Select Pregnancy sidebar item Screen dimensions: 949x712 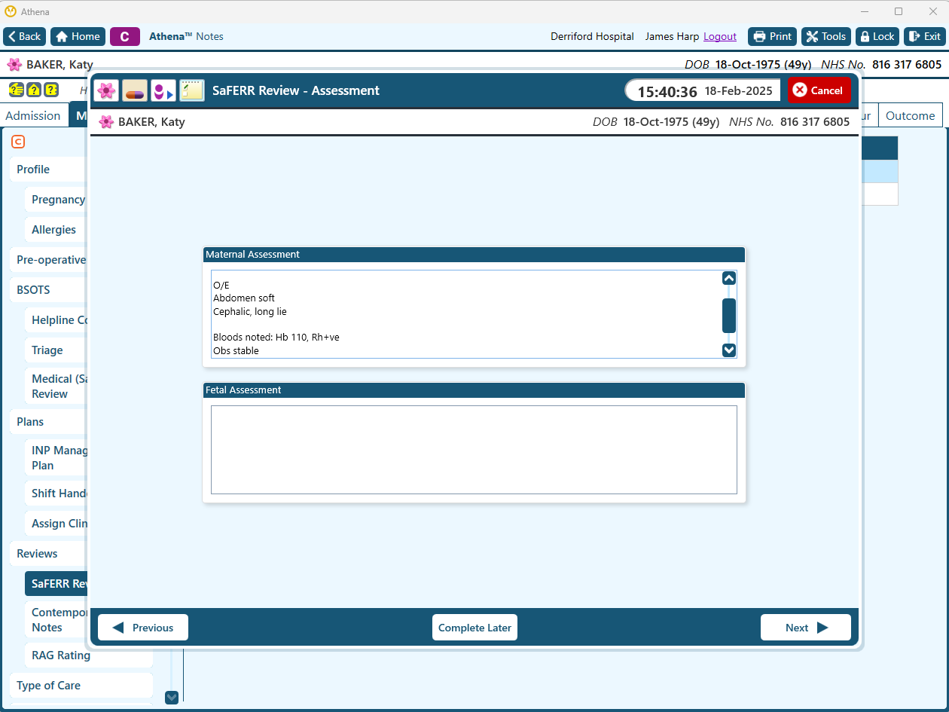coord(56,200)
